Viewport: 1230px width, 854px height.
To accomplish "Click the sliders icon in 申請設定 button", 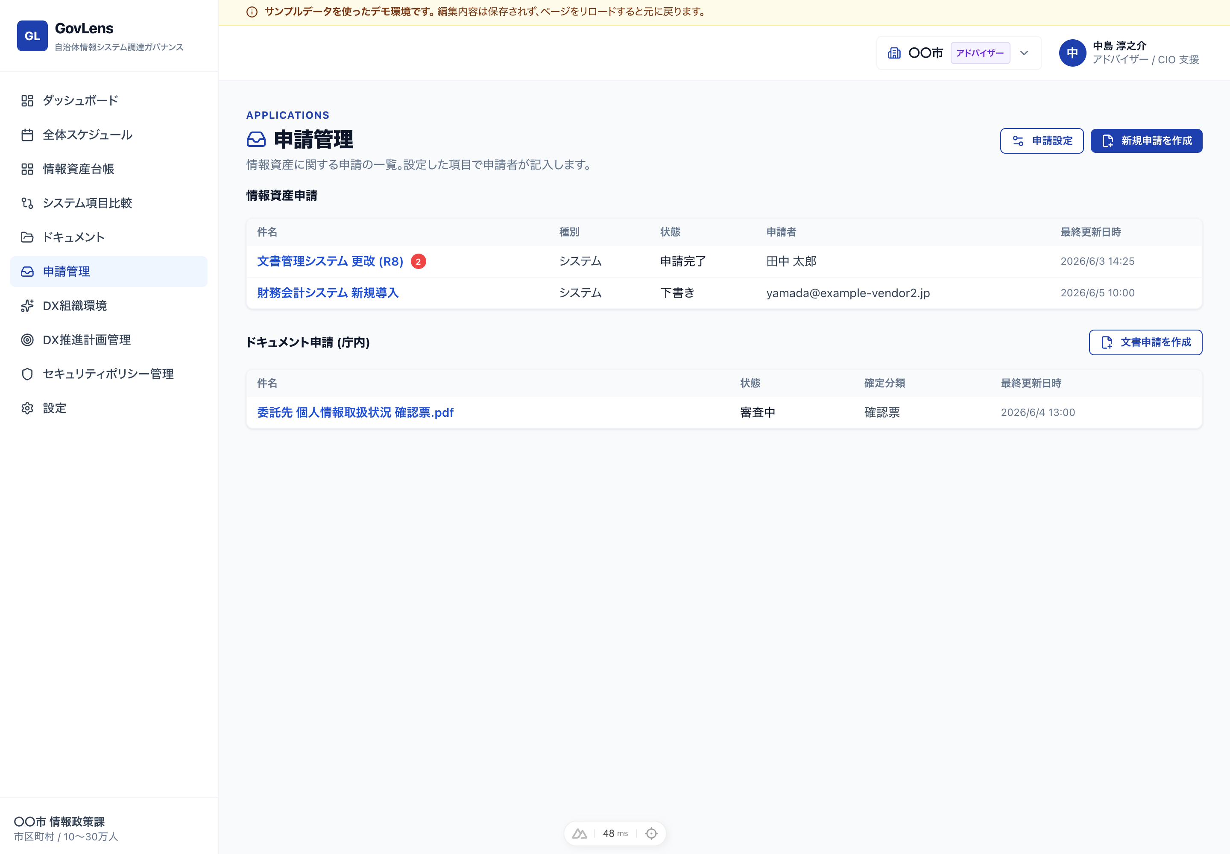I will point(1018,141).
